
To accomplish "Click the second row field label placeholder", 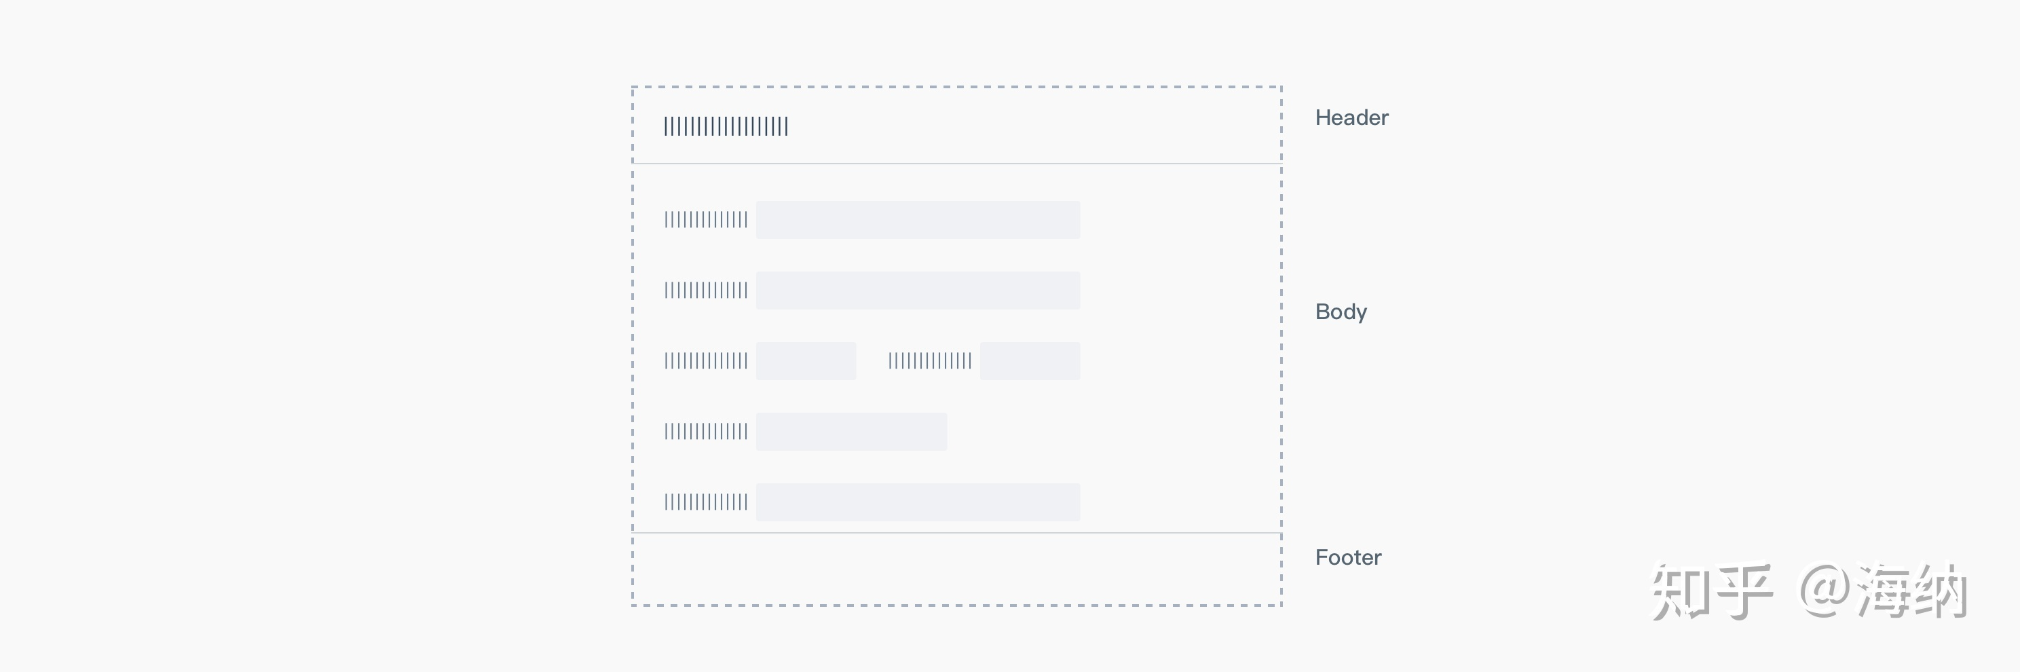I will point(706,290).
